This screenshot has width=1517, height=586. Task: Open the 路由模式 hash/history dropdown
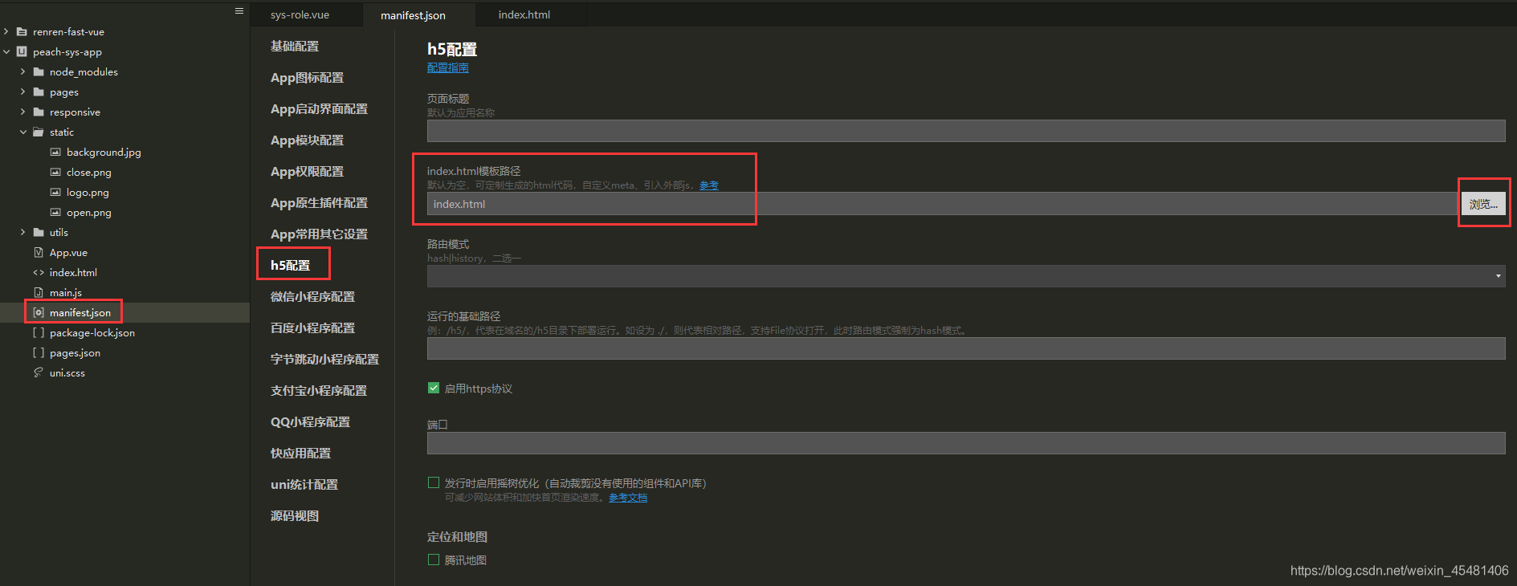(x=966, y=276)
